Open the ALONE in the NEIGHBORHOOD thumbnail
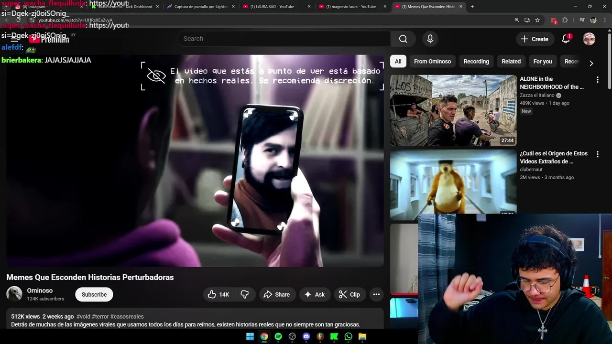The image size is (612, 344). coord(453,110)
